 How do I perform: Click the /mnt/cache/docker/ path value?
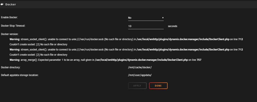point(140,67)
